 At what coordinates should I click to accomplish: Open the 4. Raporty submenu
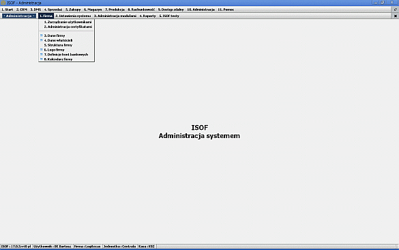point(147,16)
